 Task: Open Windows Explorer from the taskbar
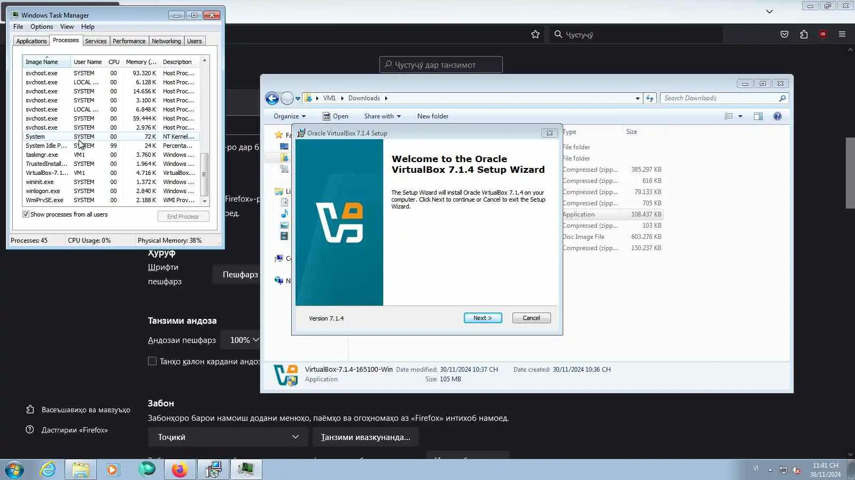click(81, 469)
